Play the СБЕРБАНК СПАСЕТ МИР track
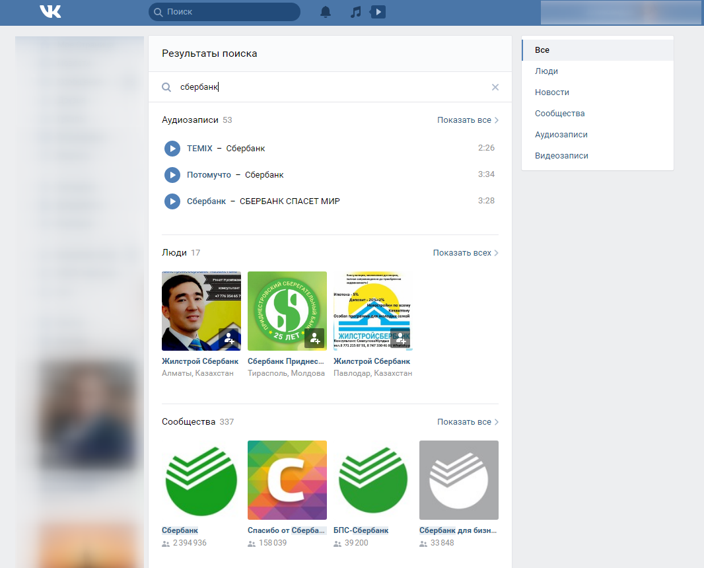This screenshot has height=568, width=704. [172, 201]
